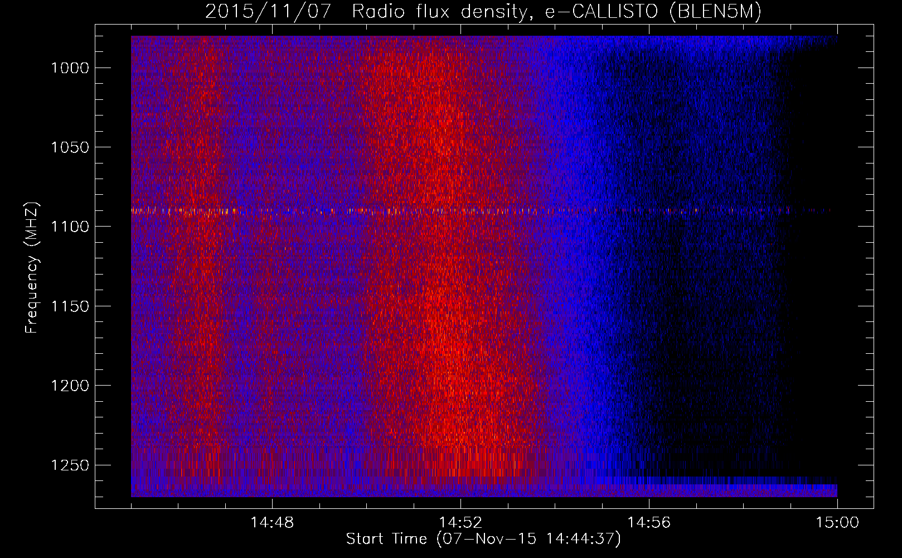Click the 14:56 time tick label
This screenshot has width=902, height=558.
tap(649, 523)
